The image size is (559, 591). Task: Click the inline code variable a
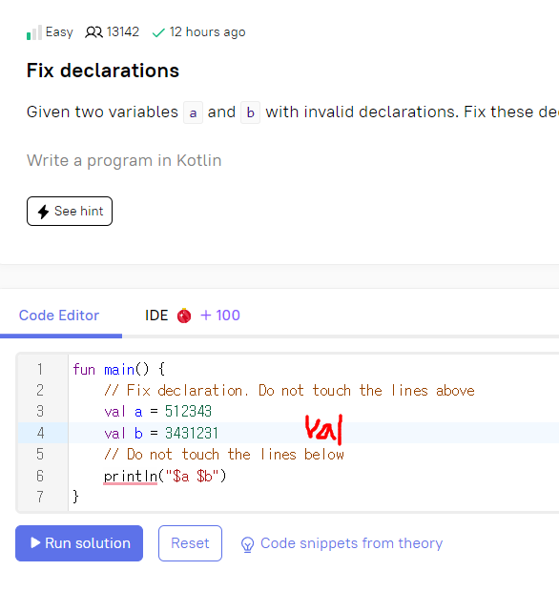pos(193,112)
